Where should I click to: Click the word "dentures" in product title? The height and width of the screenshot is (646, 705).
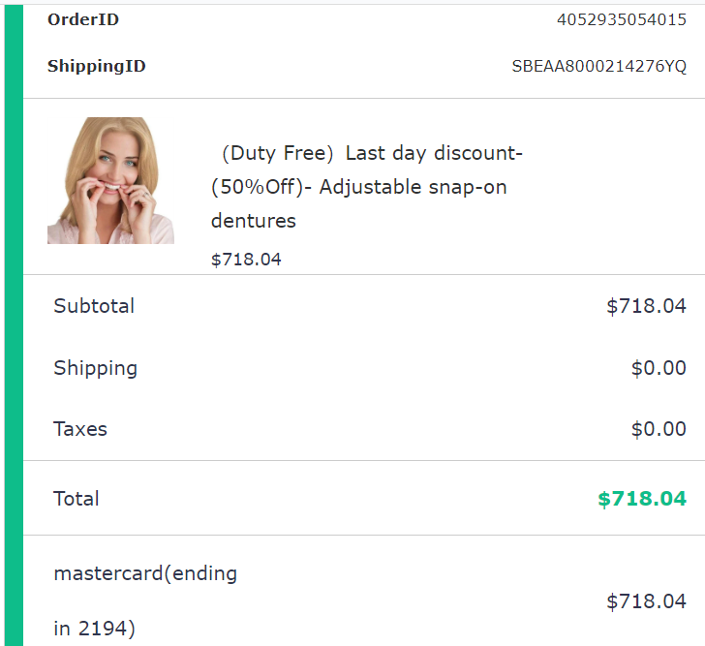[x=253, y=221]
